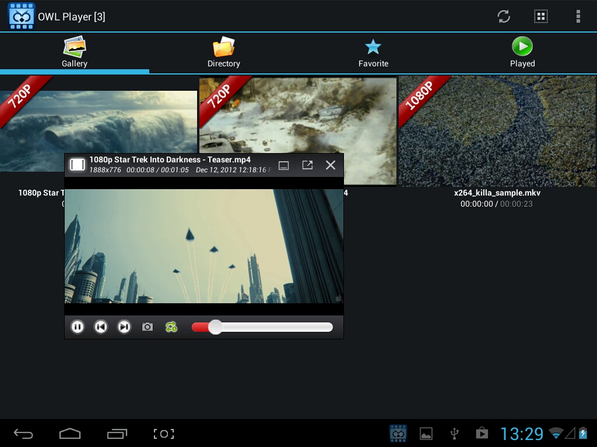Refresh the video library

click(503, 16)
